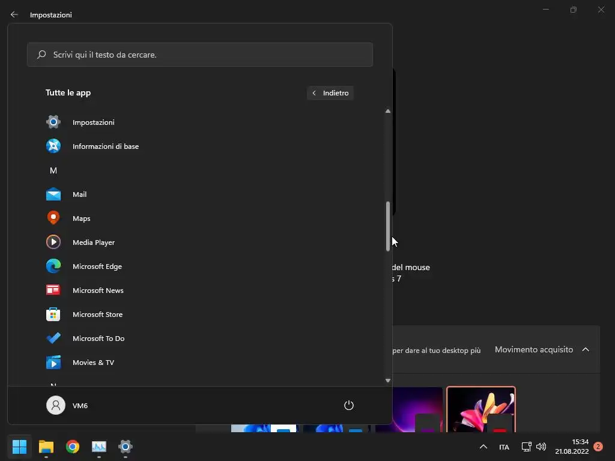Click the app list scrollbar down arrow
The height and width of the screenshot is (461, 615).
[388, 380]
